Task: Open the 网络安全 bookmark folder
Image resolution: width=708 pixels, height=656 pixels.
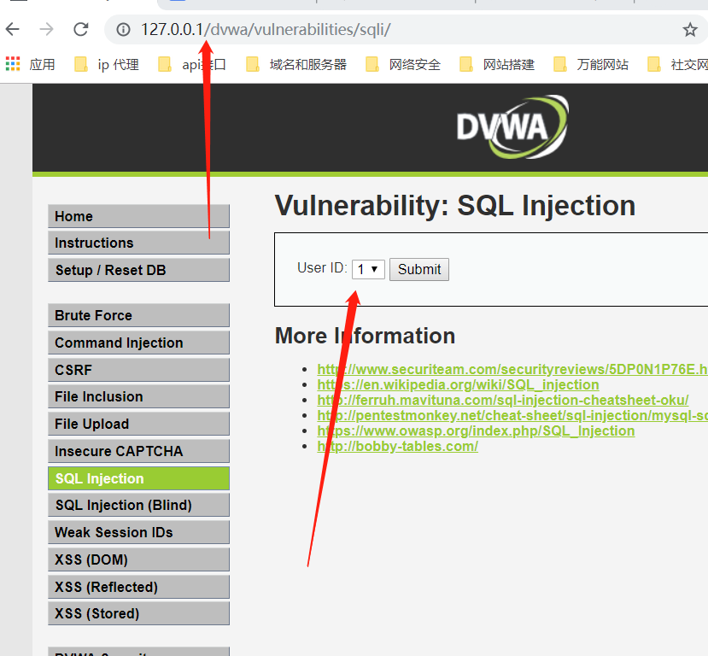Action: pos(403,65)
